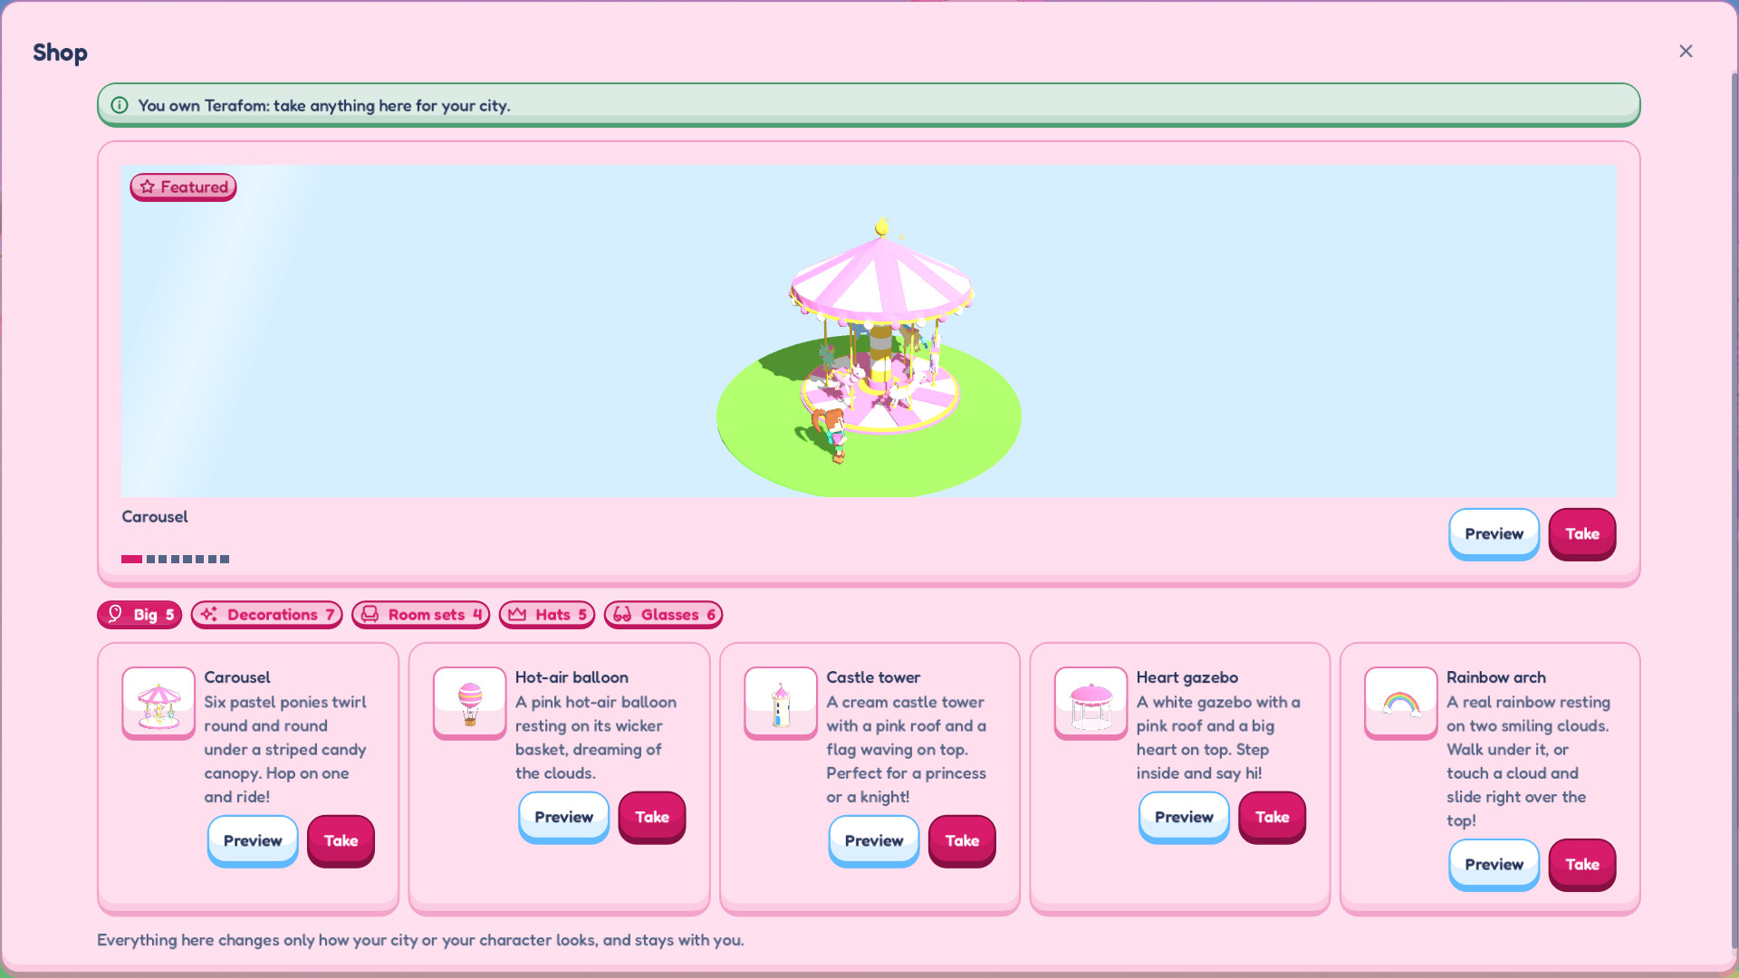Take the Heart gazebo

coord(1273,817)
